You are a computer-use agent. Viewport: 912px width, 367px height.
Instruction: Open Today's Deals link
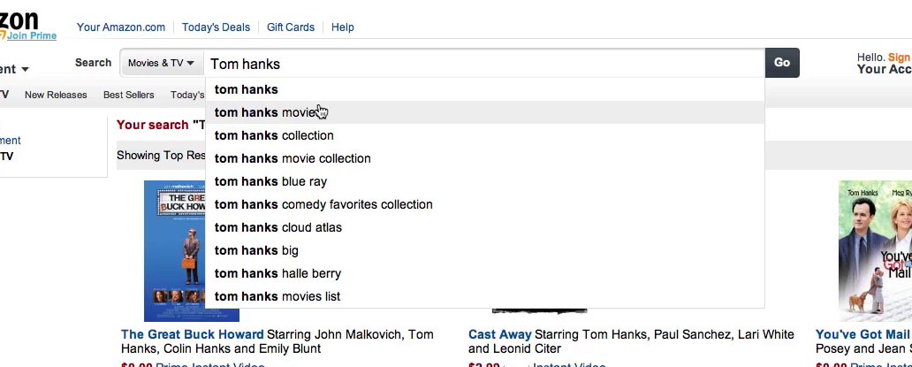click(x=216, y=27)
